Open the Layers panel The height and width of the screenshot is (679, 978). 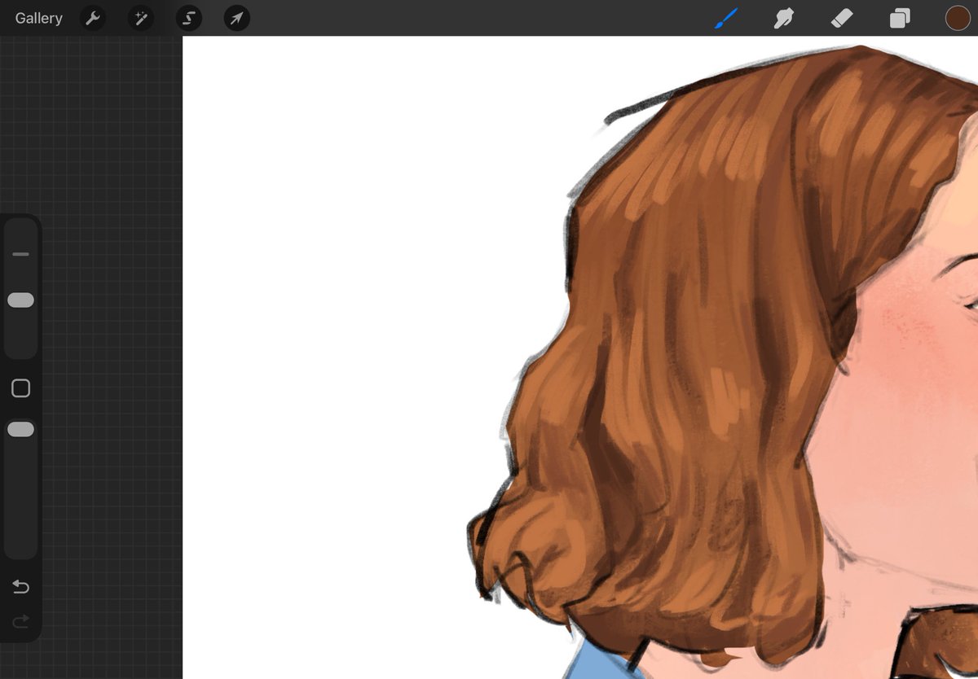point(900,18)
